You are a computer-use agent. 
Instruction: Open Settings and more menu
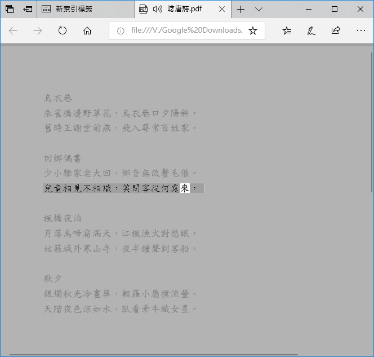click(x=361, y=30)
